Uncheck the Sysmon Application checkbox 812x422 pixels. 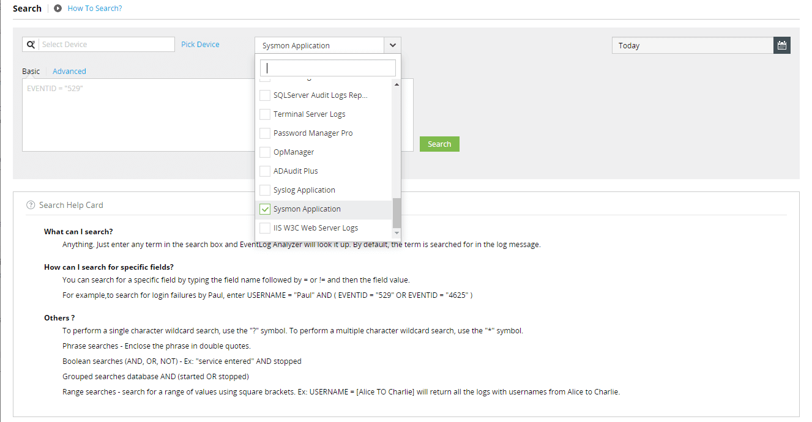point(264,209)
